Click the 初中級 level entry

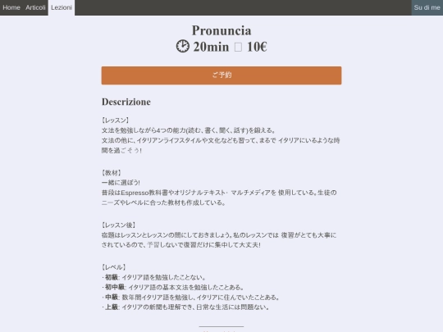(x=173, y=287)
